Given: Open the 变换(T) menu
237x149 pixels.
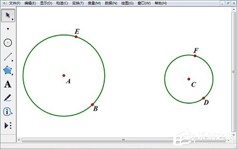Looking at the screenshot, I should [78, 3].
